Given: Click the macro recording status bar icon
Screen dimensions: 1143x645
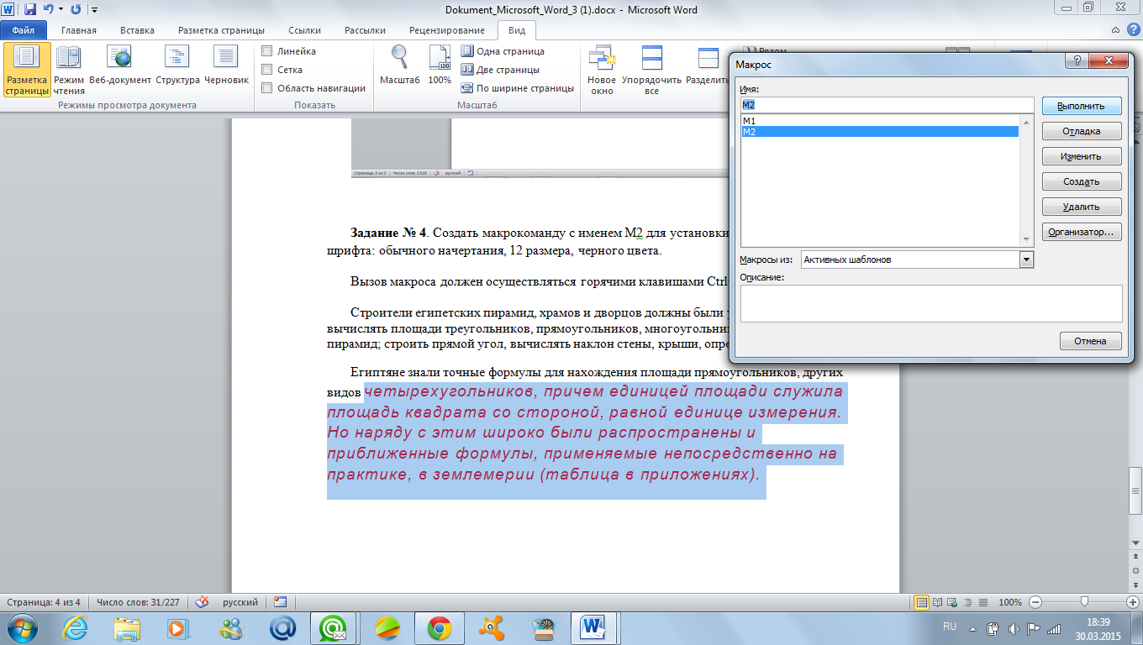Looking at the screenshot, I should pos(281,602).
